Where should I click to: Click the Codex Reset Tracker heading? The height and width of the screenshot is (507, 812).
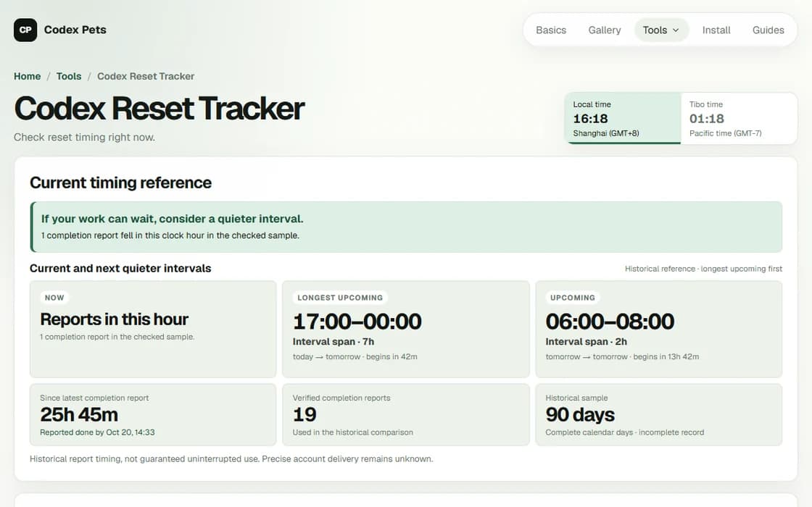159,109
